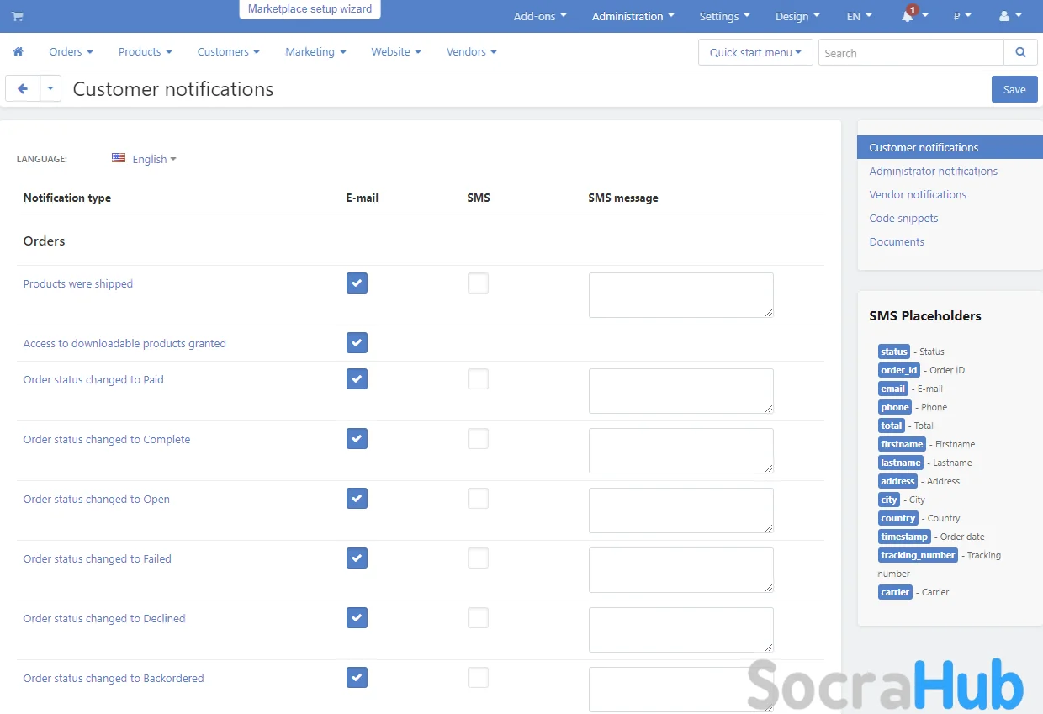Click the Save button
Viewport: 1043px width, 714px height.
1014,89
